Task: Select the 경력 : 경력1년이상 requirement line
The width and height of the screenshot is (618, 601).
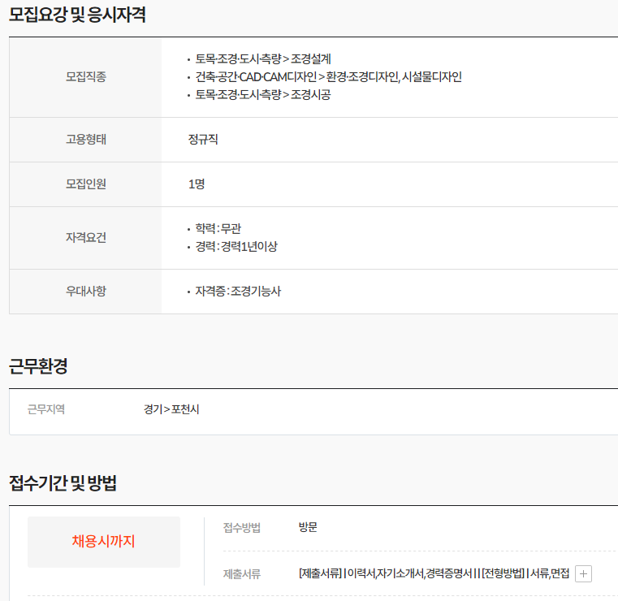Action: pos(236,247)
